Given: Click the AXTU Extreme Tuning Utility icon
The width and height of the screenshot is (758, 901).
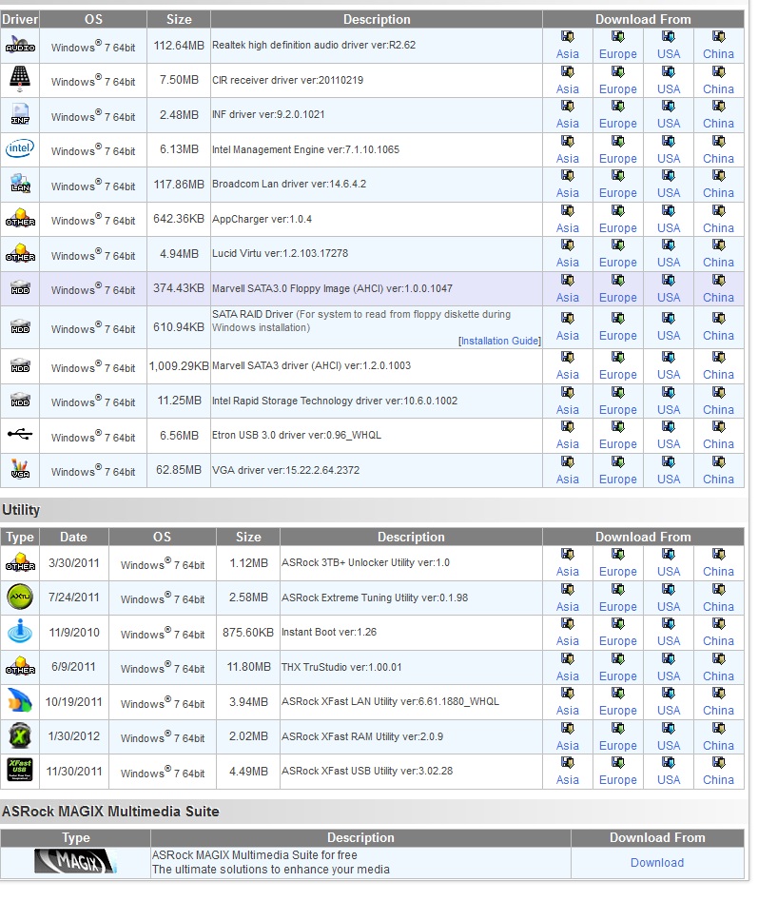Looking at the screenshot, I should 20,597.
